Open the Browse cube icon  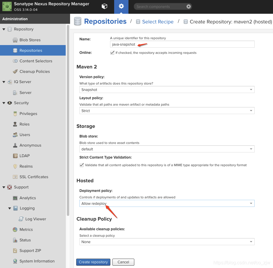pos(104,6)
